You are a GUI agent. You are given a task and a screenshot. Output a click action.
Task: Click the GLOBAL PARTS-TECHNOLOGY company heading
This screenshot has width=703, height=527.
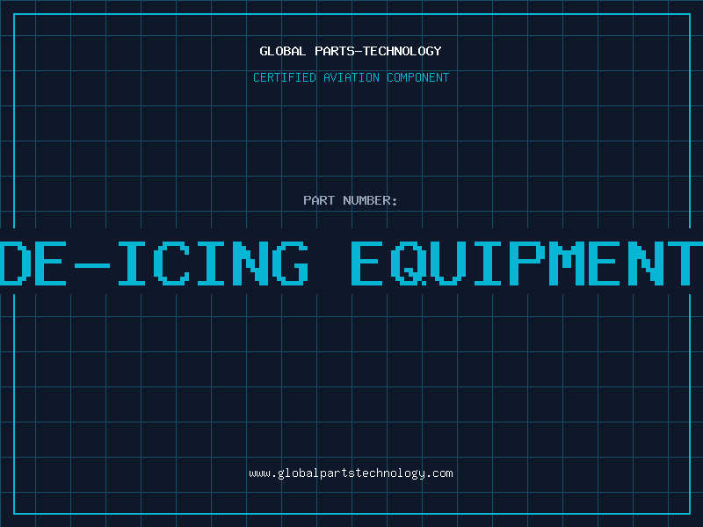tap(351, 51)
